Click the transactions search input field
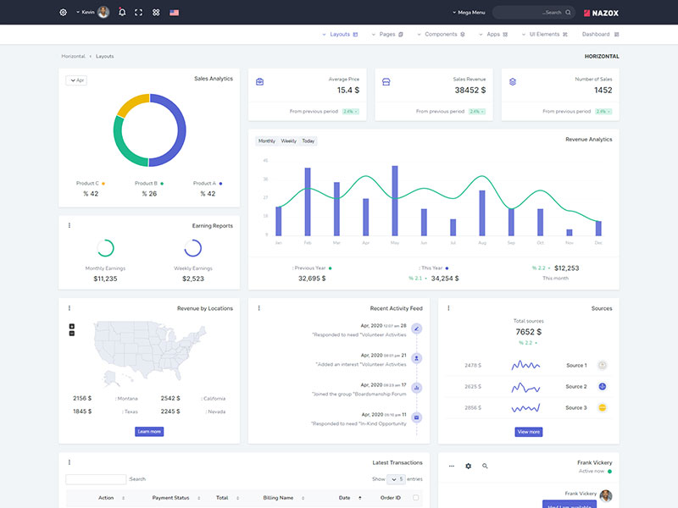678x508 pixels. click(96, 479)
